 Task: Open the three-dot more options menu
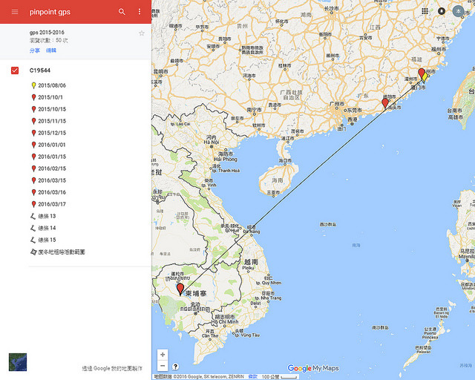(x=140, y=12)
